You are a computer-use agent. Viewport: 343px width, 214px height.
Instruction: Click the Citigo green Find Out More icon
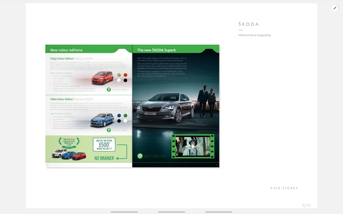pyautogui.click(x=109, y=90)
